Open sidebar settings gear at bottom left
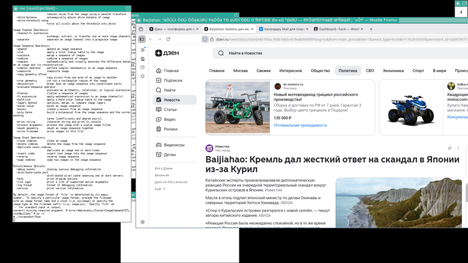Screen dimensions: 468x263 [143, 222]
